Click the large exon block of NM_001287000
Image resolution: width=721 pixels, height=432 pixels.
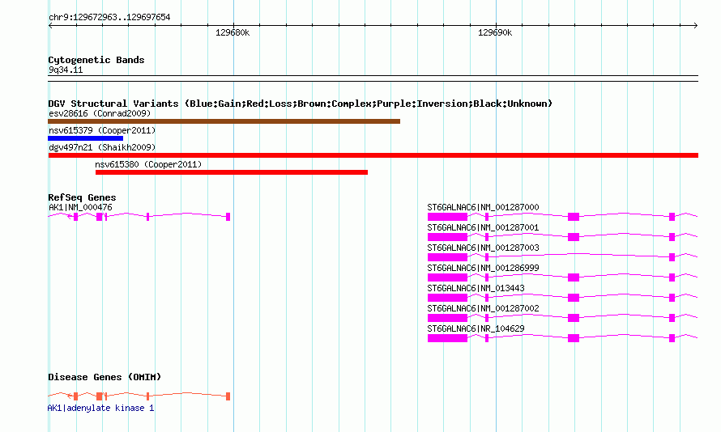pos(447,217)
